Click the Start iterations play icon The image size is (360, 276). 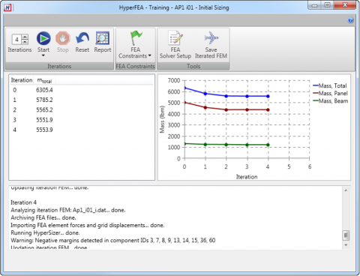(x=43, y=38)
